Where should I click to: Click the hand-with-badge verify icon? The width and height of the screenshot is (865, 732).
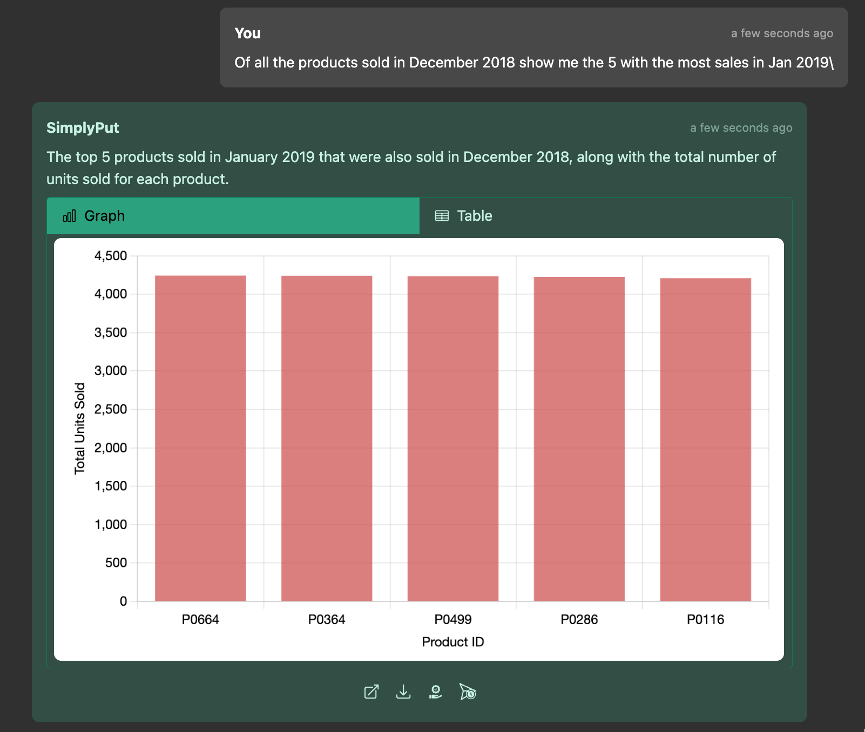coord(436,692)
